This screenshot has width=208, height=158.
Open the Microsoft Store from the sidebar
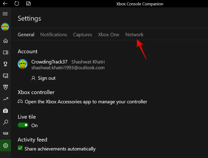(x=5, y=111)
